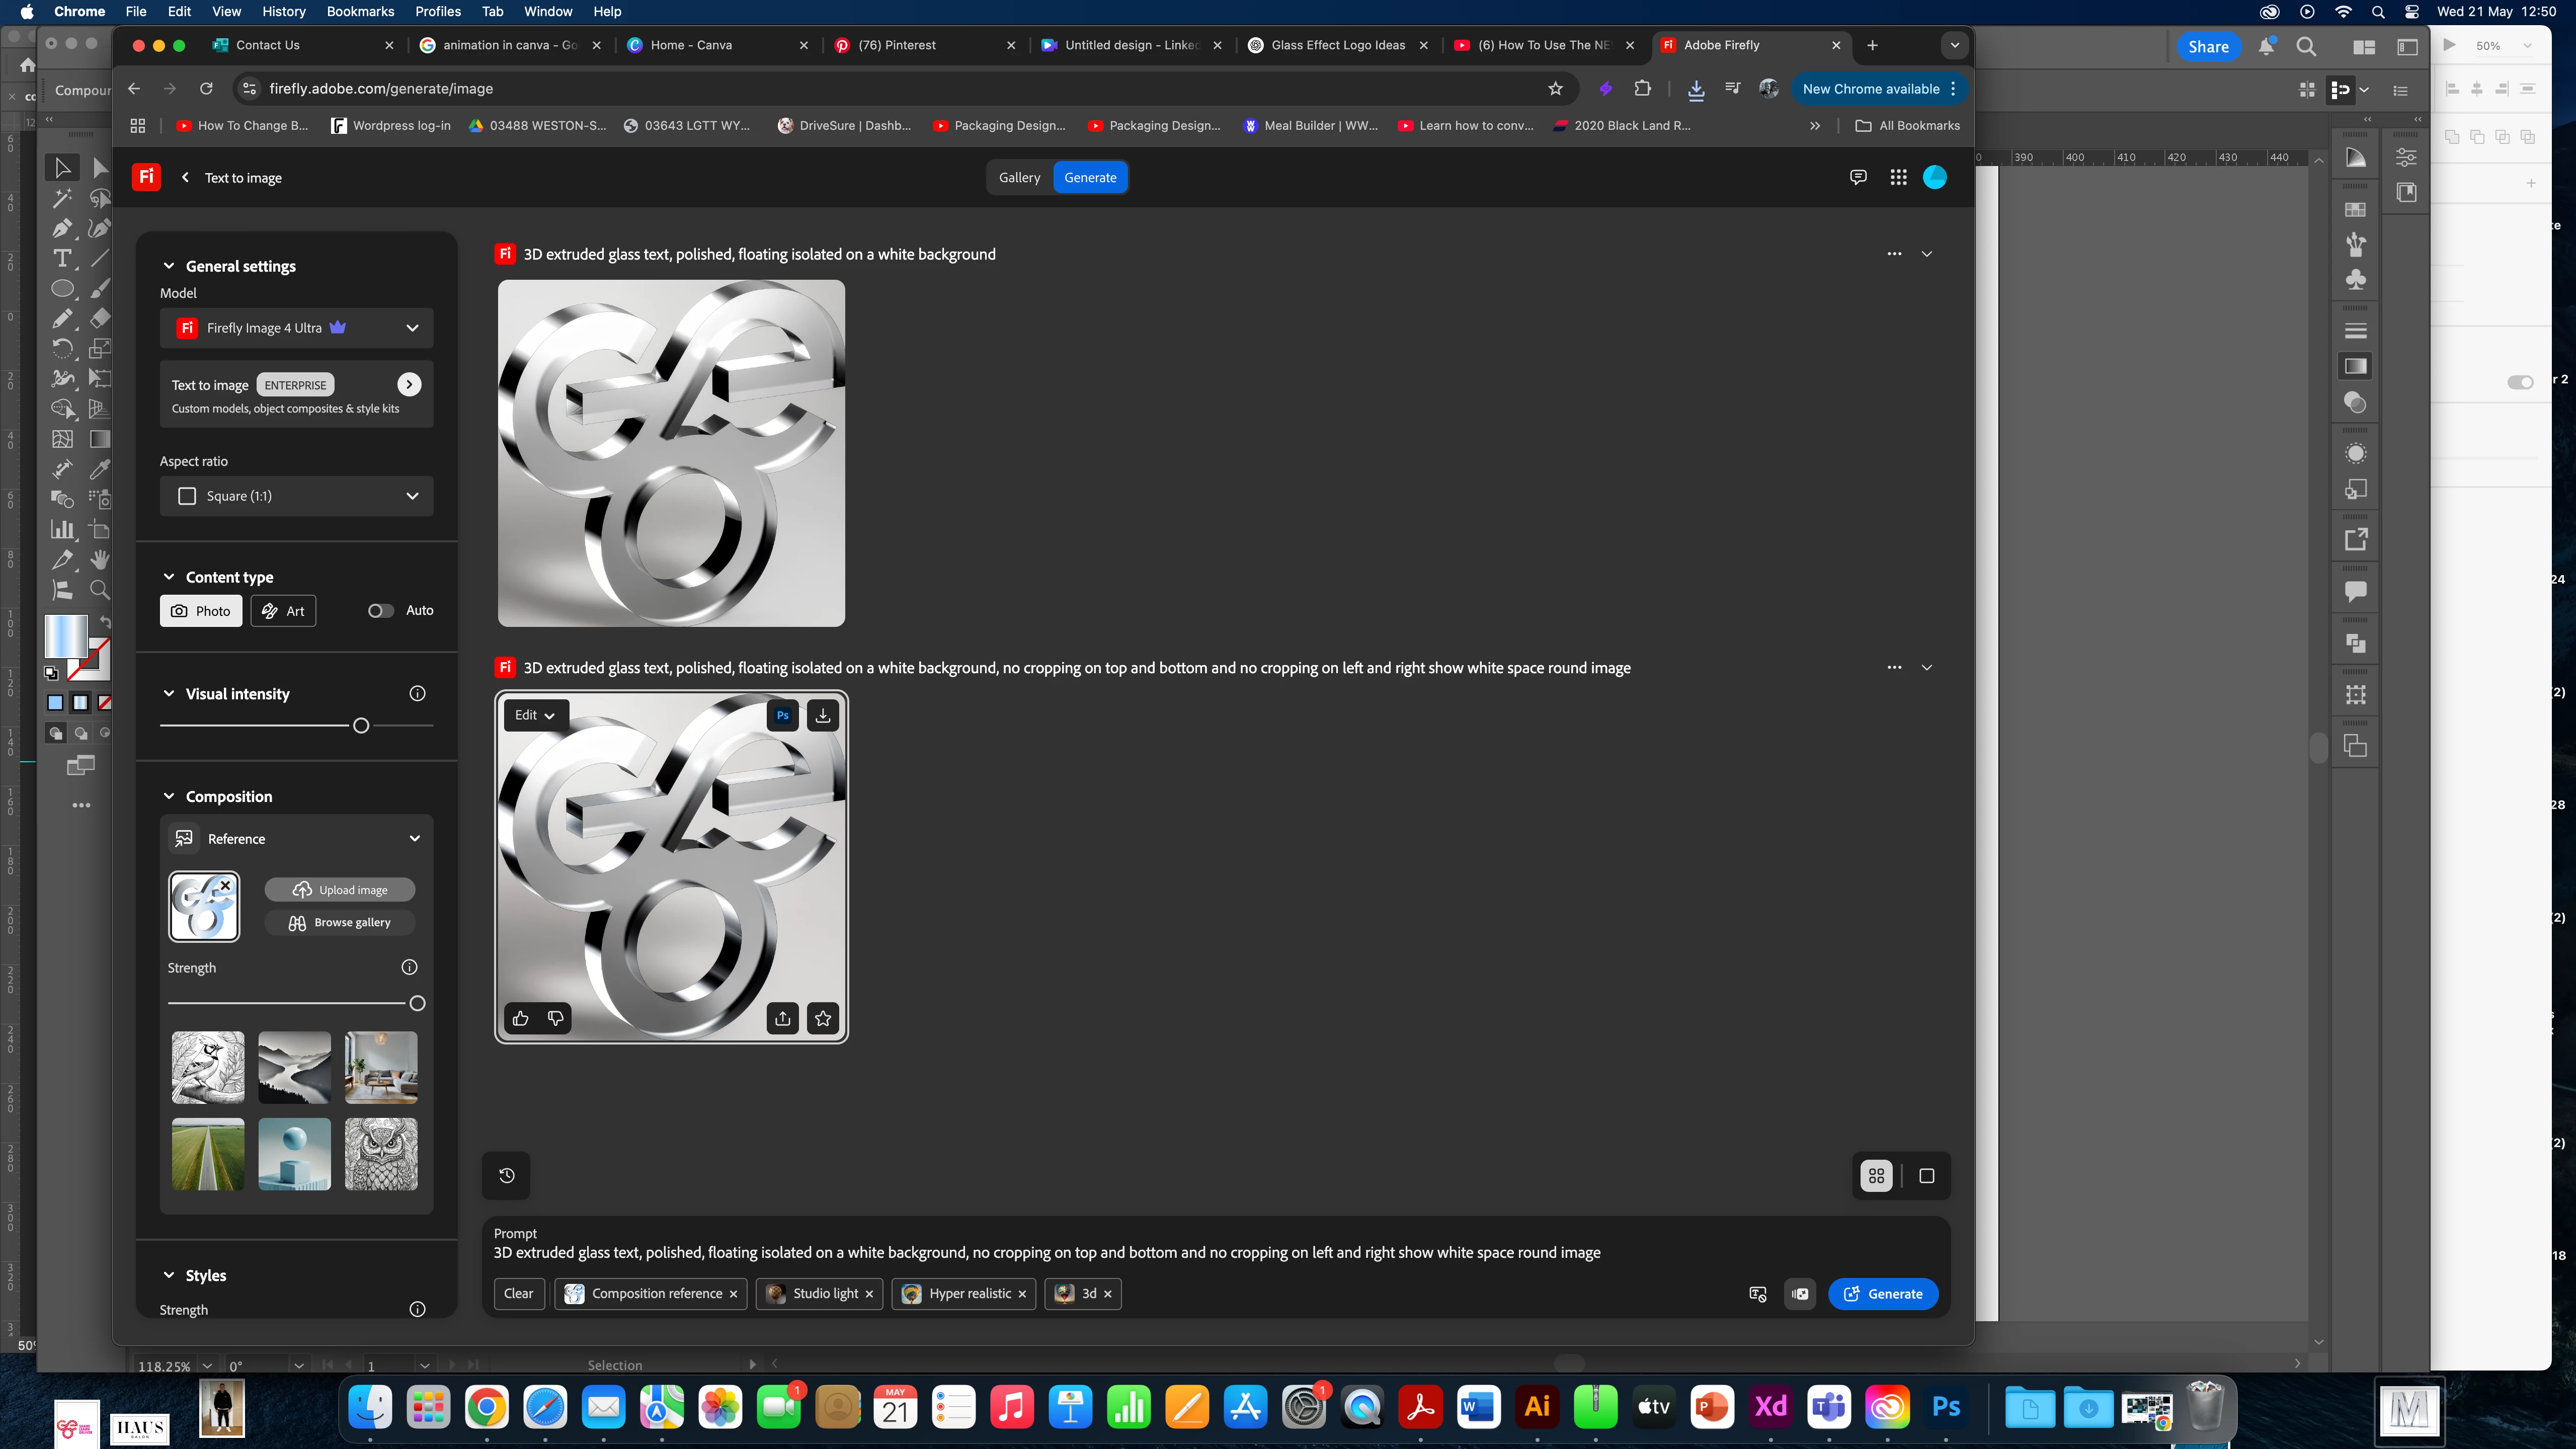Screen dimensions: 2576x1449
Task: Click the Upload image button
Action: (x=340, y=889)
